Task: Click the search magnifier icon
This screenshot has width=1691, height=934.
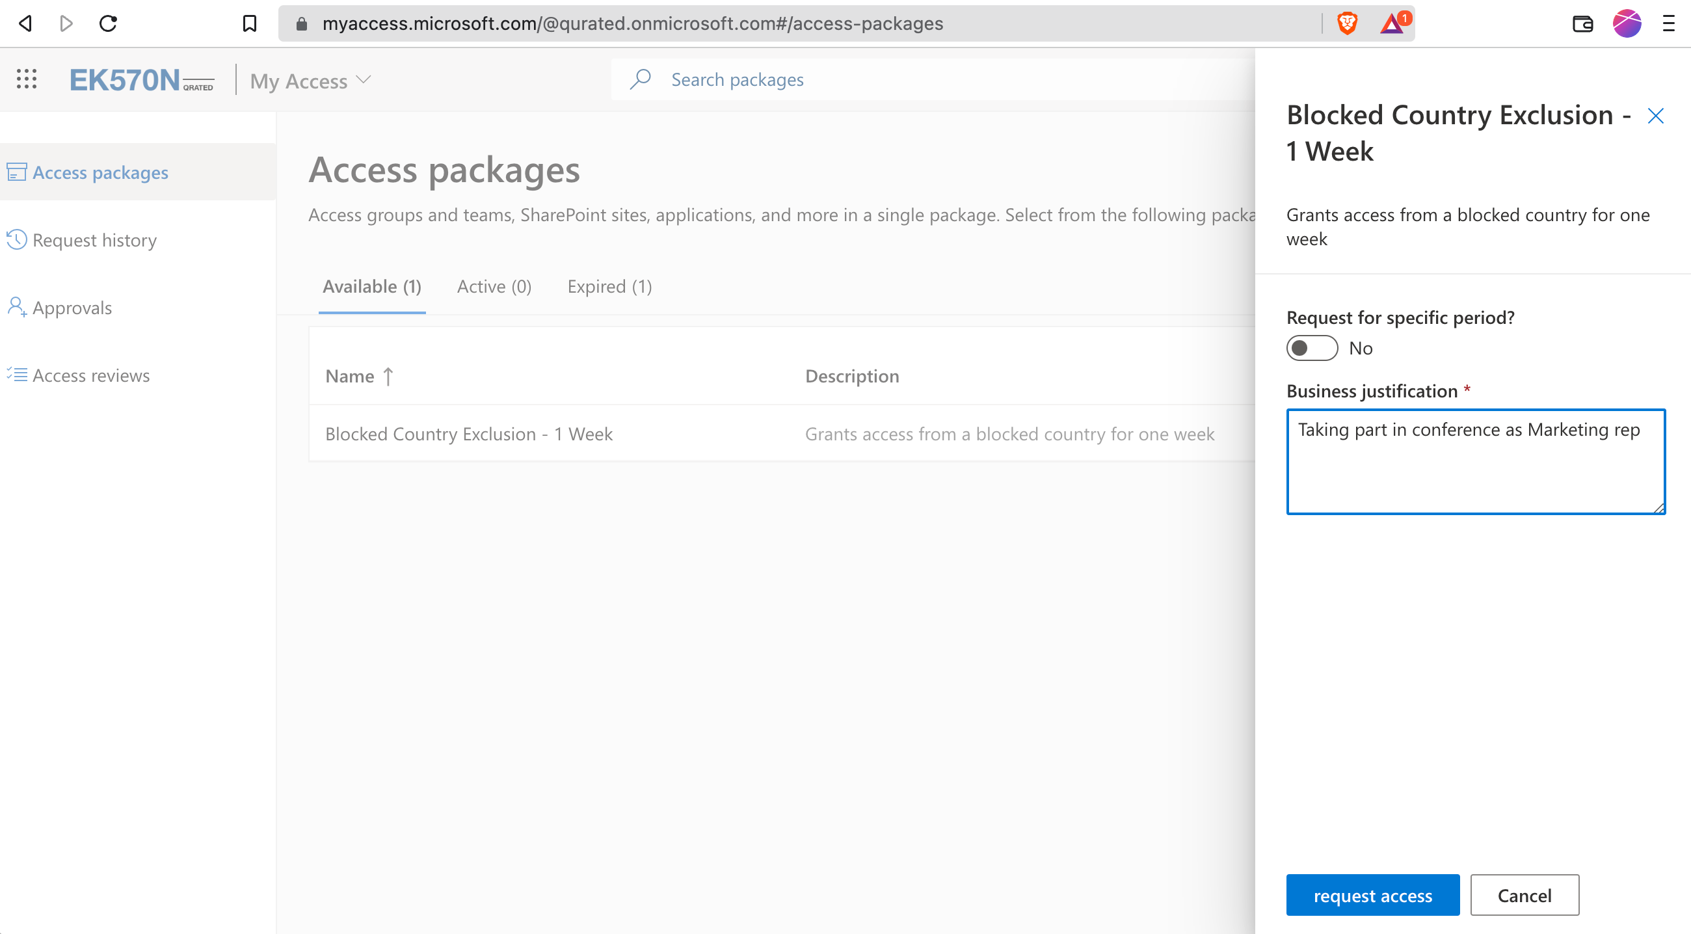Action: pyautogui.click(x=640, y=79)
